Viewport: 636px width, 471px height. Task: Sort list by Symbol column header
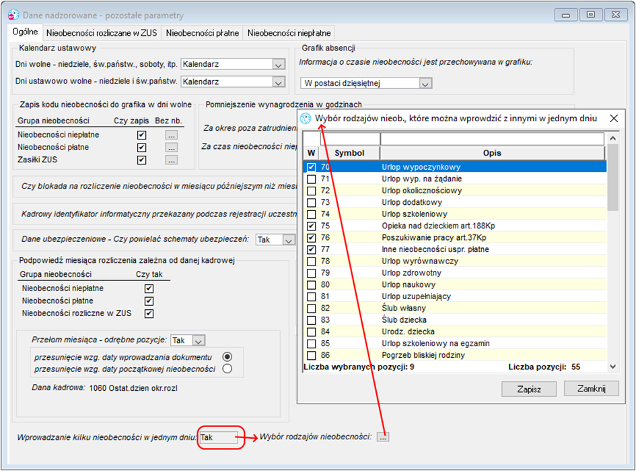click(x=350, y=153)
